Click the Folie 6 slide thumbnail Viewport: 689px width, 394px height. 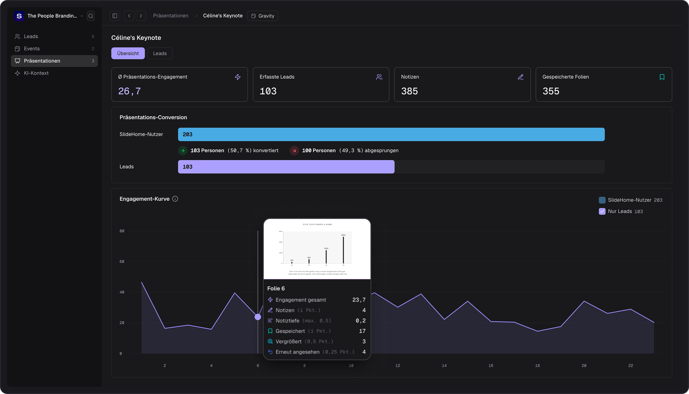317,249
